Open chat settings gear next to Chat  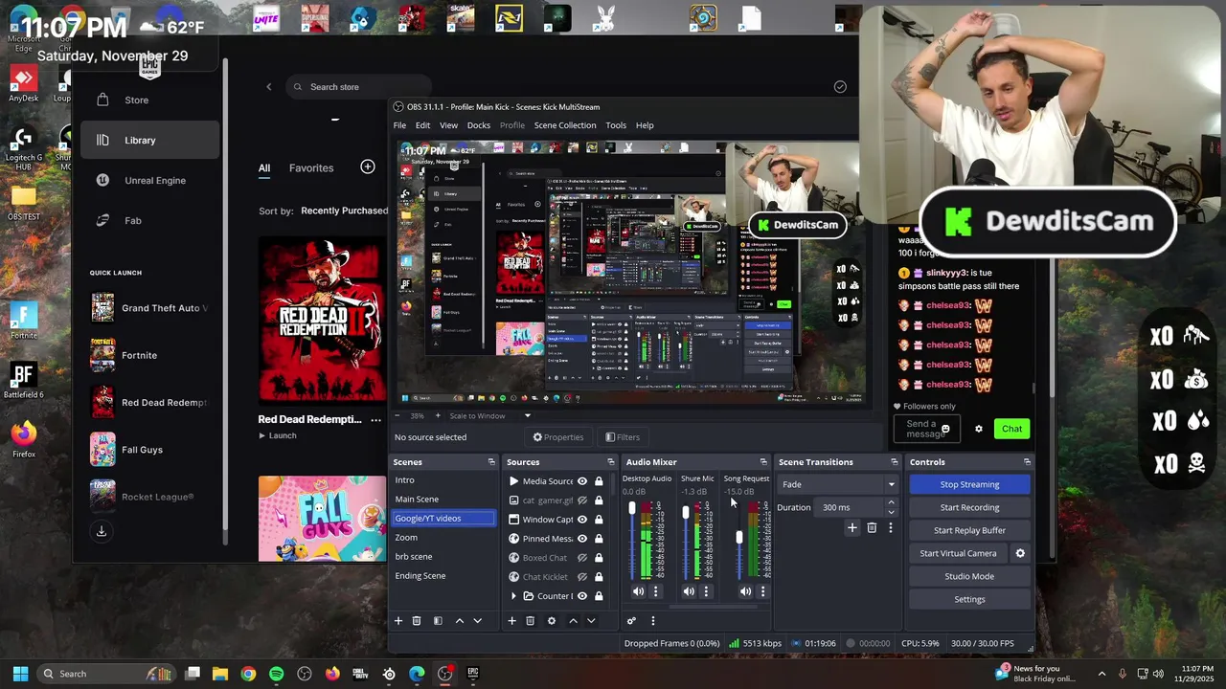pos(979,429)
